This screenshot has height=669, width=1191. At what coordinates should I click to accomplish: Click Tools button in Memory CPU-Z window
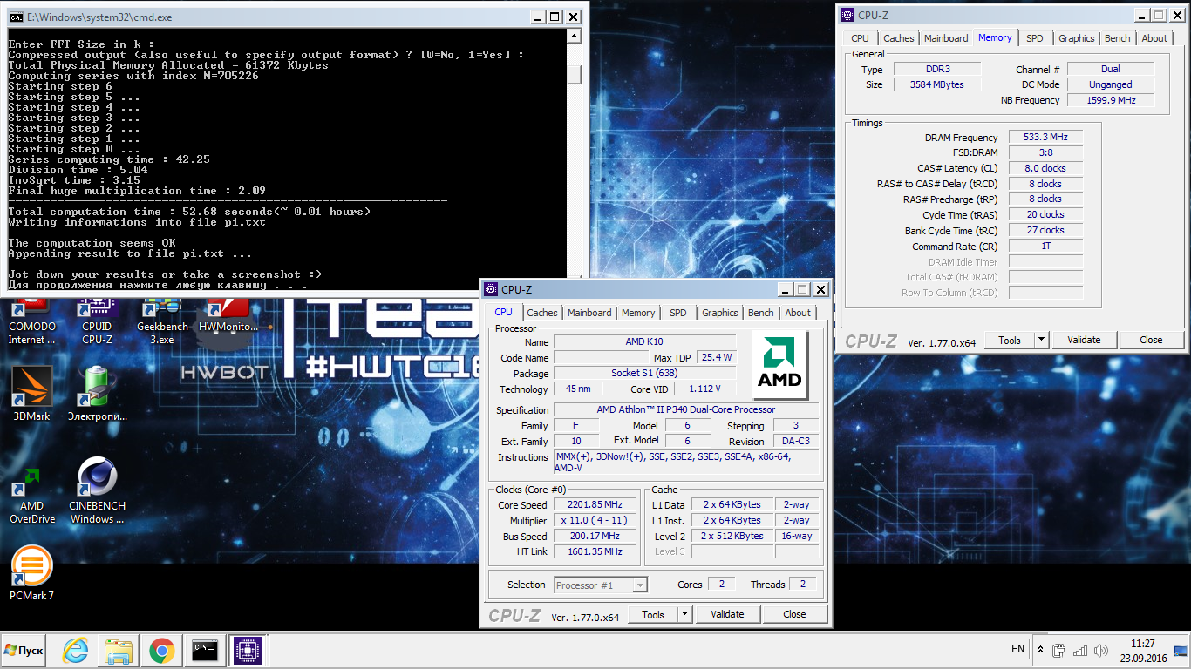[x=1010, y=340]
